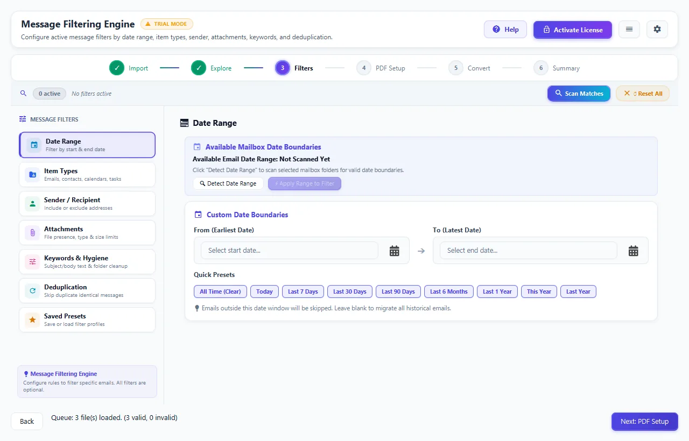Click Reset All filters
Image resolution: width=689 pixels, height=441 pixels.
tap(643, 94)
